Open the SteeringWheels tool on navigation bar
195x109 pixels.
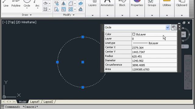coord(188,62)
